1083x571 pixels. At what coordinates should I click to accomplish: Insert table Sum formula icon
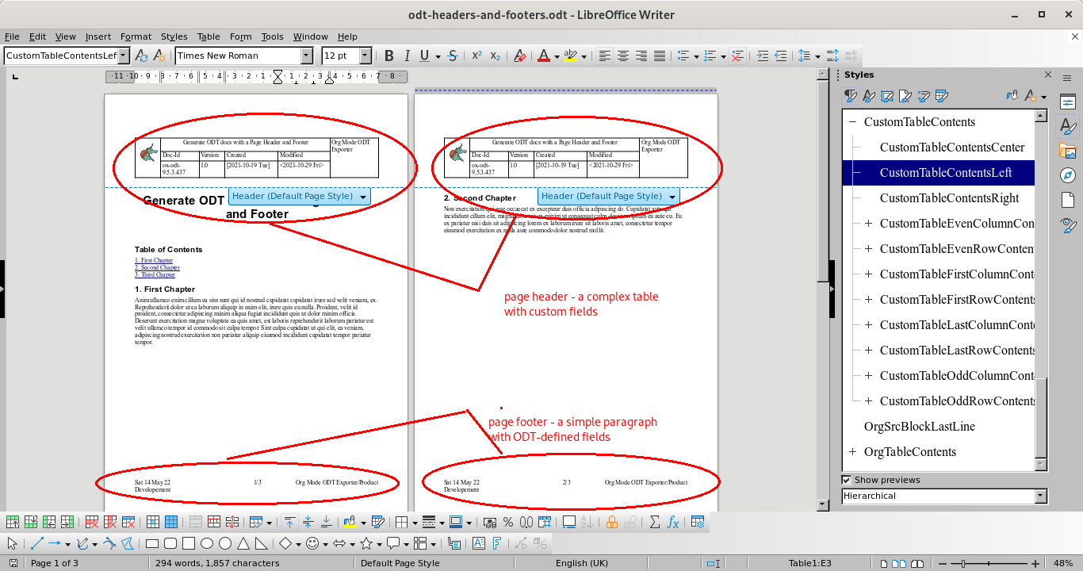pyautogui.click(x=655, y=522)
